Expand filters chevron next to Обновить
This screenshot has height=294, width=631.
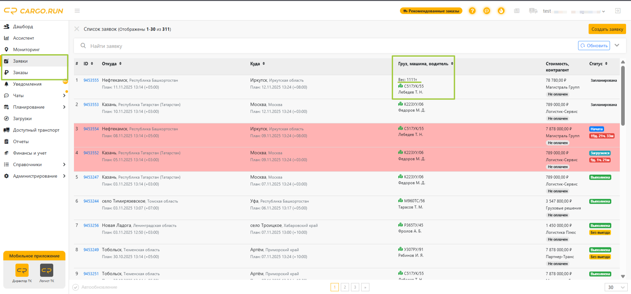[617, 45]
